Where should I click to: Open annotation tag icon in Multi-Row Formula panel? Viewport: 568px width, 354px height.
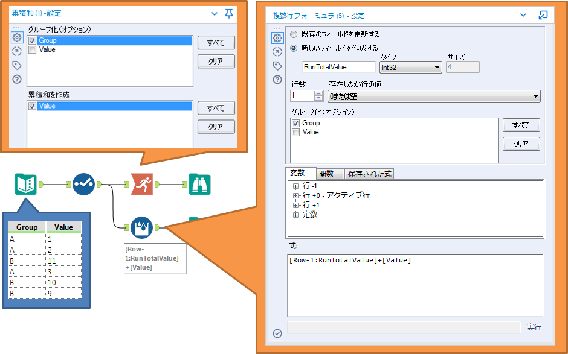[x=277, y=66]
